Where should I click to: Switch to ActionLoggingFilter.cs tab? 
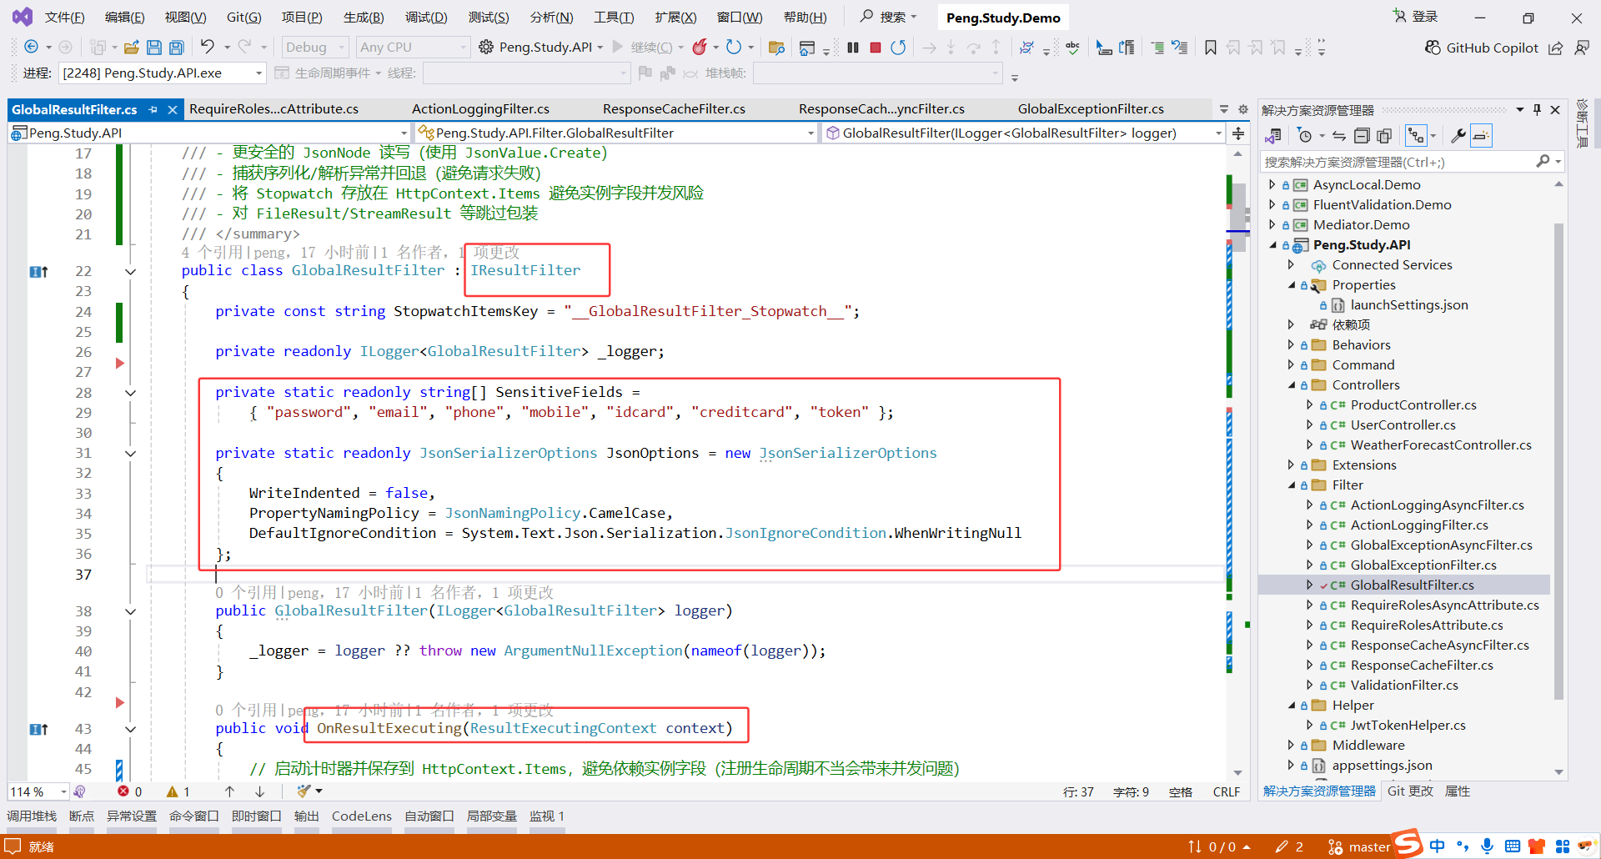tap(480, 109)
